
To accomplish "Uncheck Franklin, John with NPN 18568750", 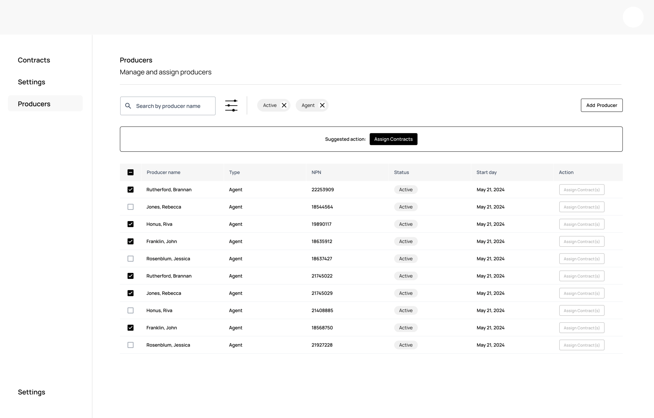I will tap(130, 328).
